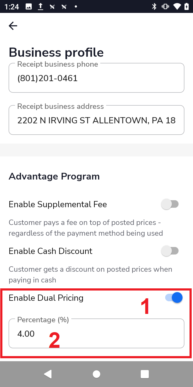Tap the Enable Supplemental Fee label
Viewport: 193px width, 387px height.
[x=58, y=204]
